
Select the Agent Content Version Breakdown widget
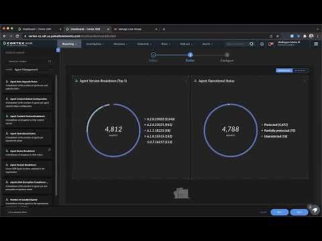[x=28, y=119]
